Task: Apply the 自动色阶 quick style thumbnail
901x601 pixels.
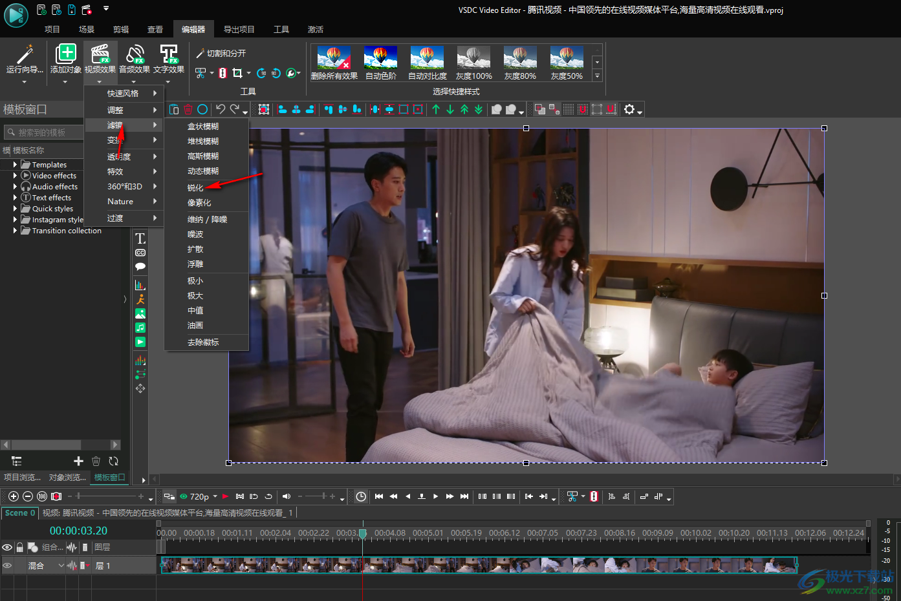Action: [x=380, y=63]
